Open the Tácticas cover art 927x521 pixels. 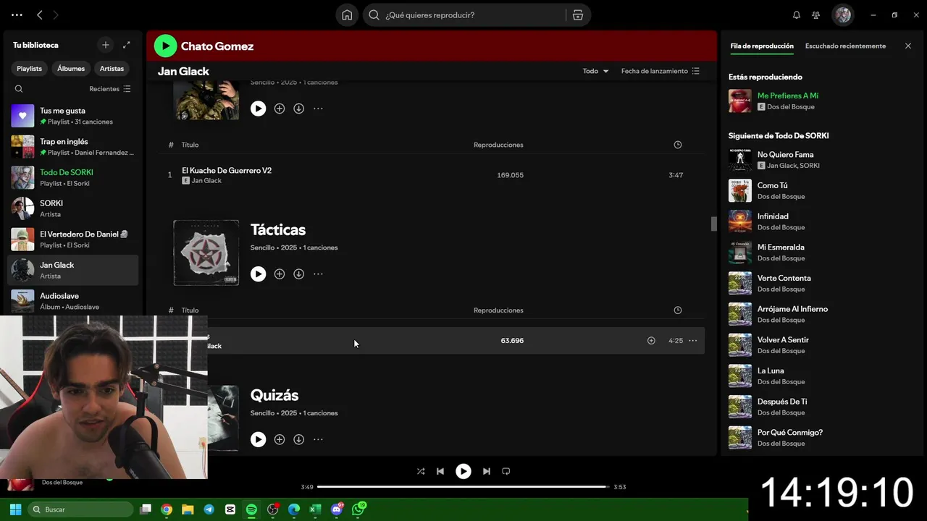coord(206,253)
